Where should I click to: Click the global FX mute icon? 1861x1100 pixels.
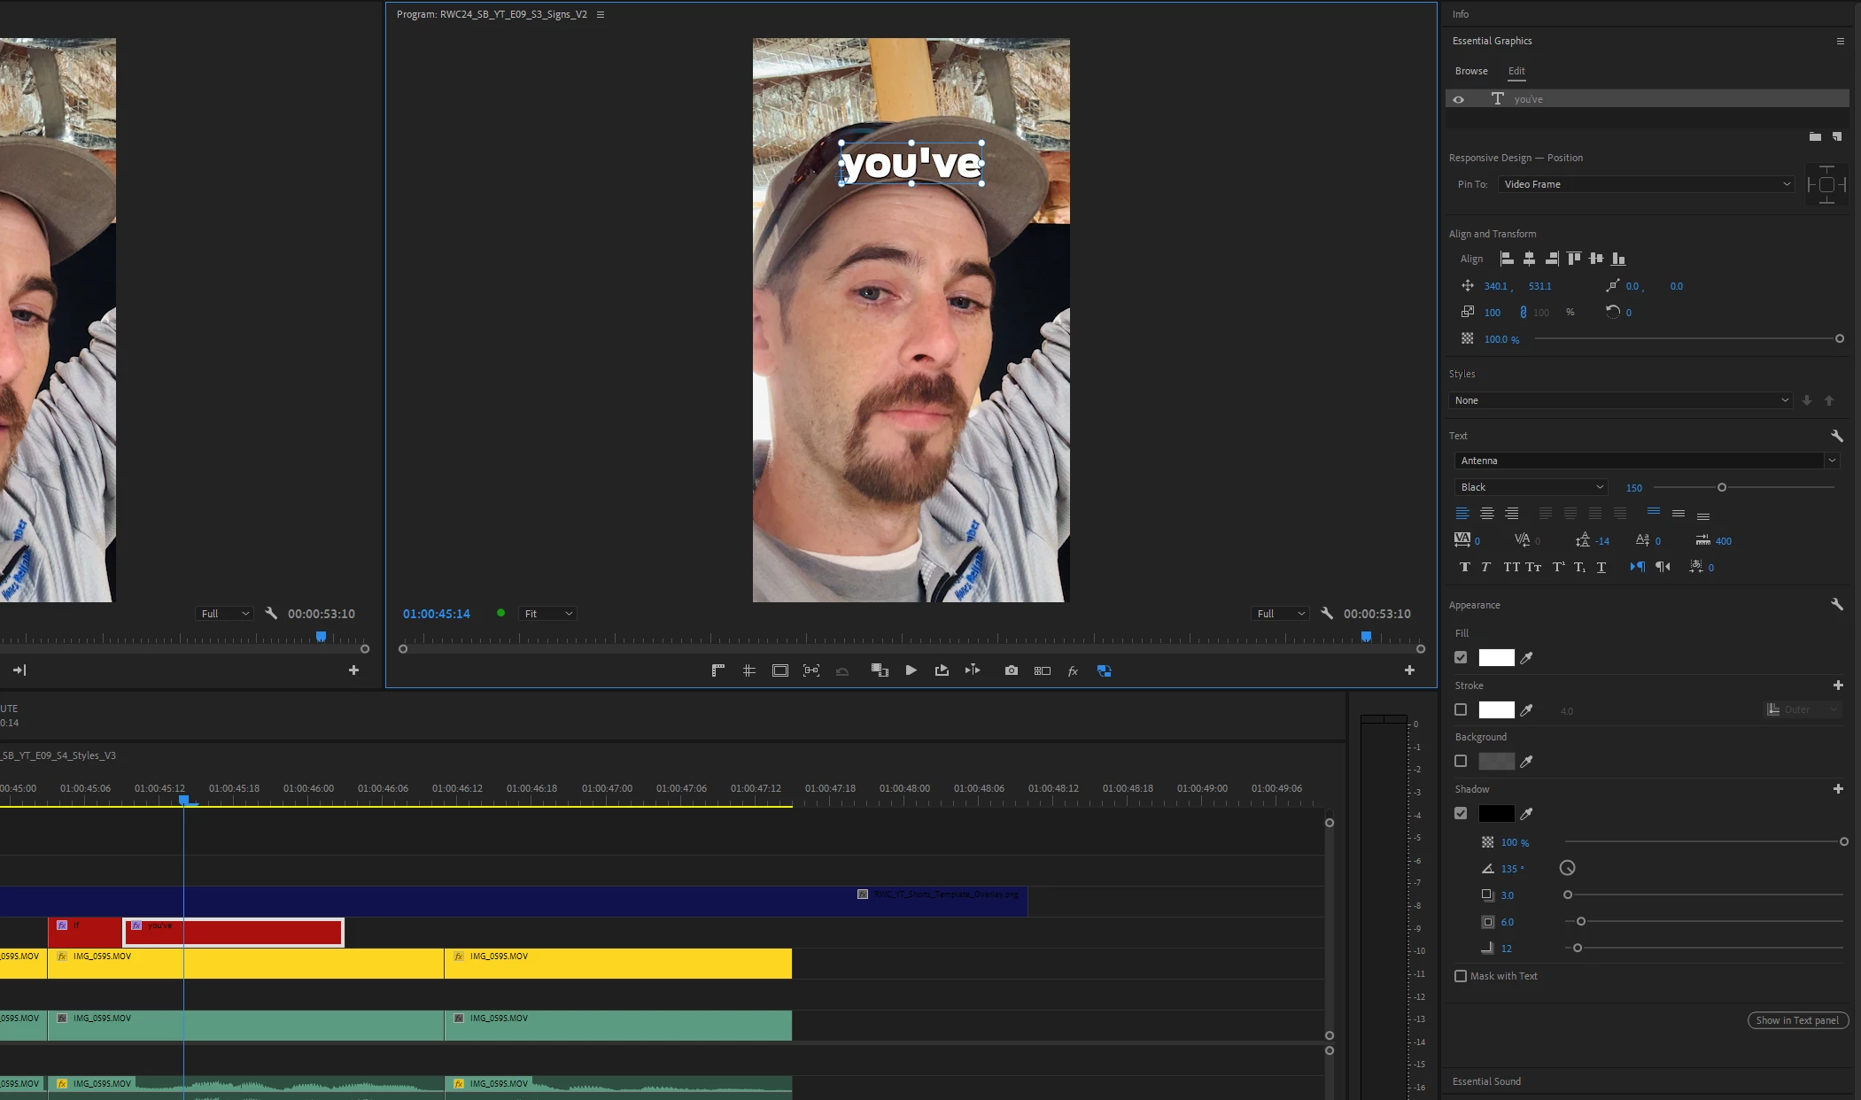pos(1073,671)
